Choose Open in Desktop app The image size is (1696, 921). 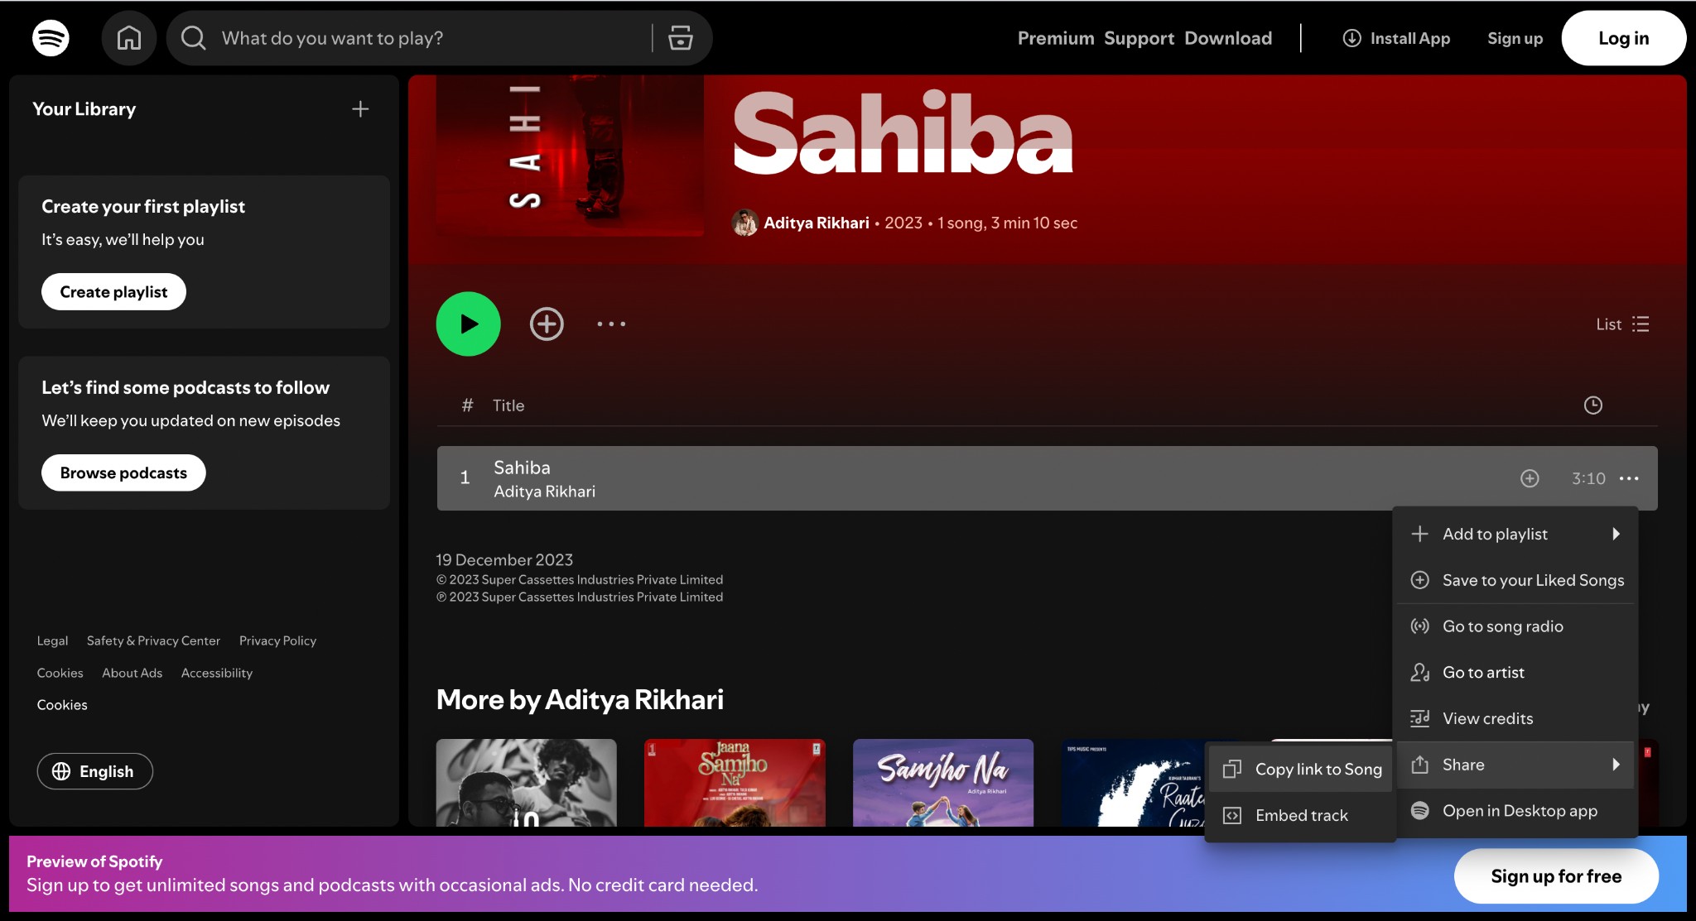point(1515,811)
